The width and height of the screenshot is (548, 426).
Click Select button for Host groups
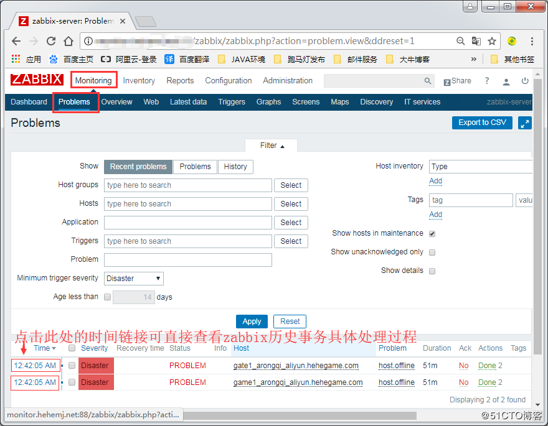291,185
